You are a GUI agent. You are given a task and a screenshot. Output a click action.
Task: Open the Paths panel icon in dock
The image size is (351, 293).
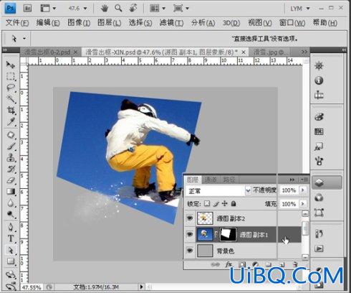coord(319,213)
